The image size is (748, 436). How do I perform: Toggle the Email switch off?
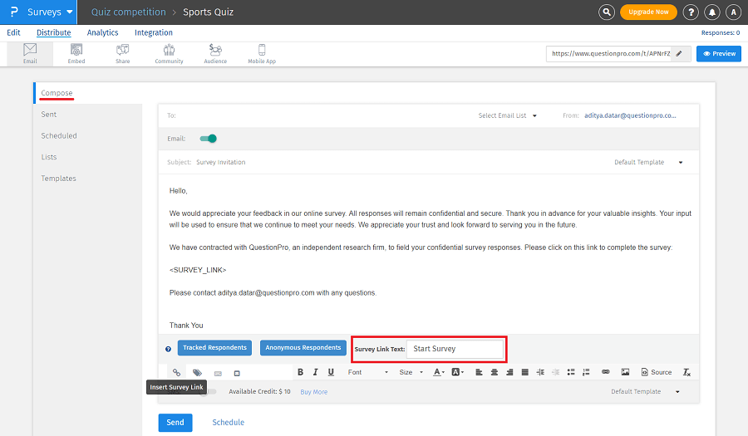pos(208,139)
